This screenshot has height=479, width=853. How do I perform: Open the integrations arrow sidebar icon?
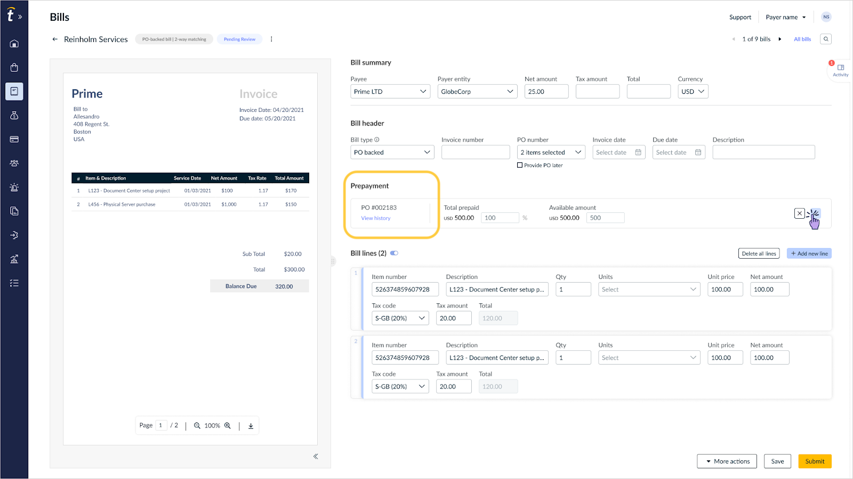(14, 235)
